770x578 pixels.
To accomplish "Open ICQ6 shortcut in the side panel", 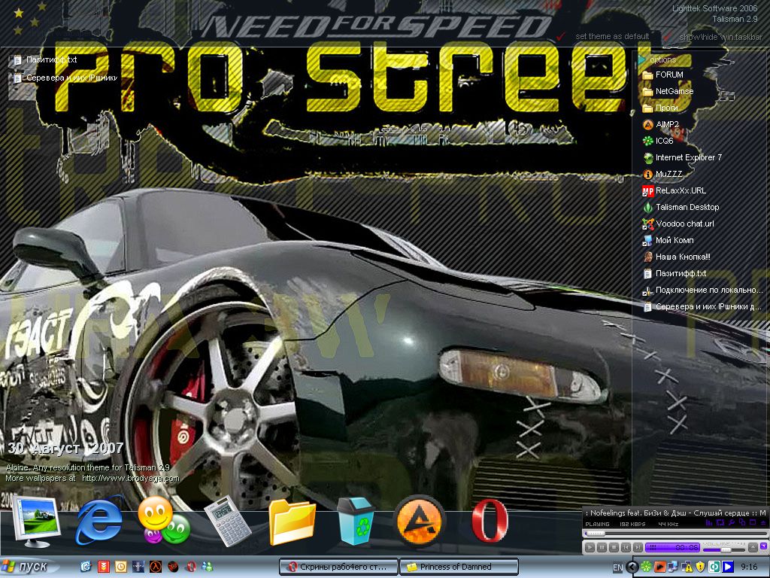I will point(658,141).
